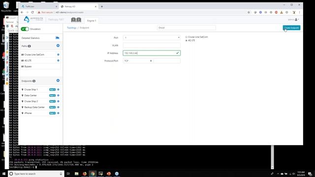Switch to the Engine 1 tab
Image resolution: width=315 pixels, height=177 pixels.
click(92, 21)
